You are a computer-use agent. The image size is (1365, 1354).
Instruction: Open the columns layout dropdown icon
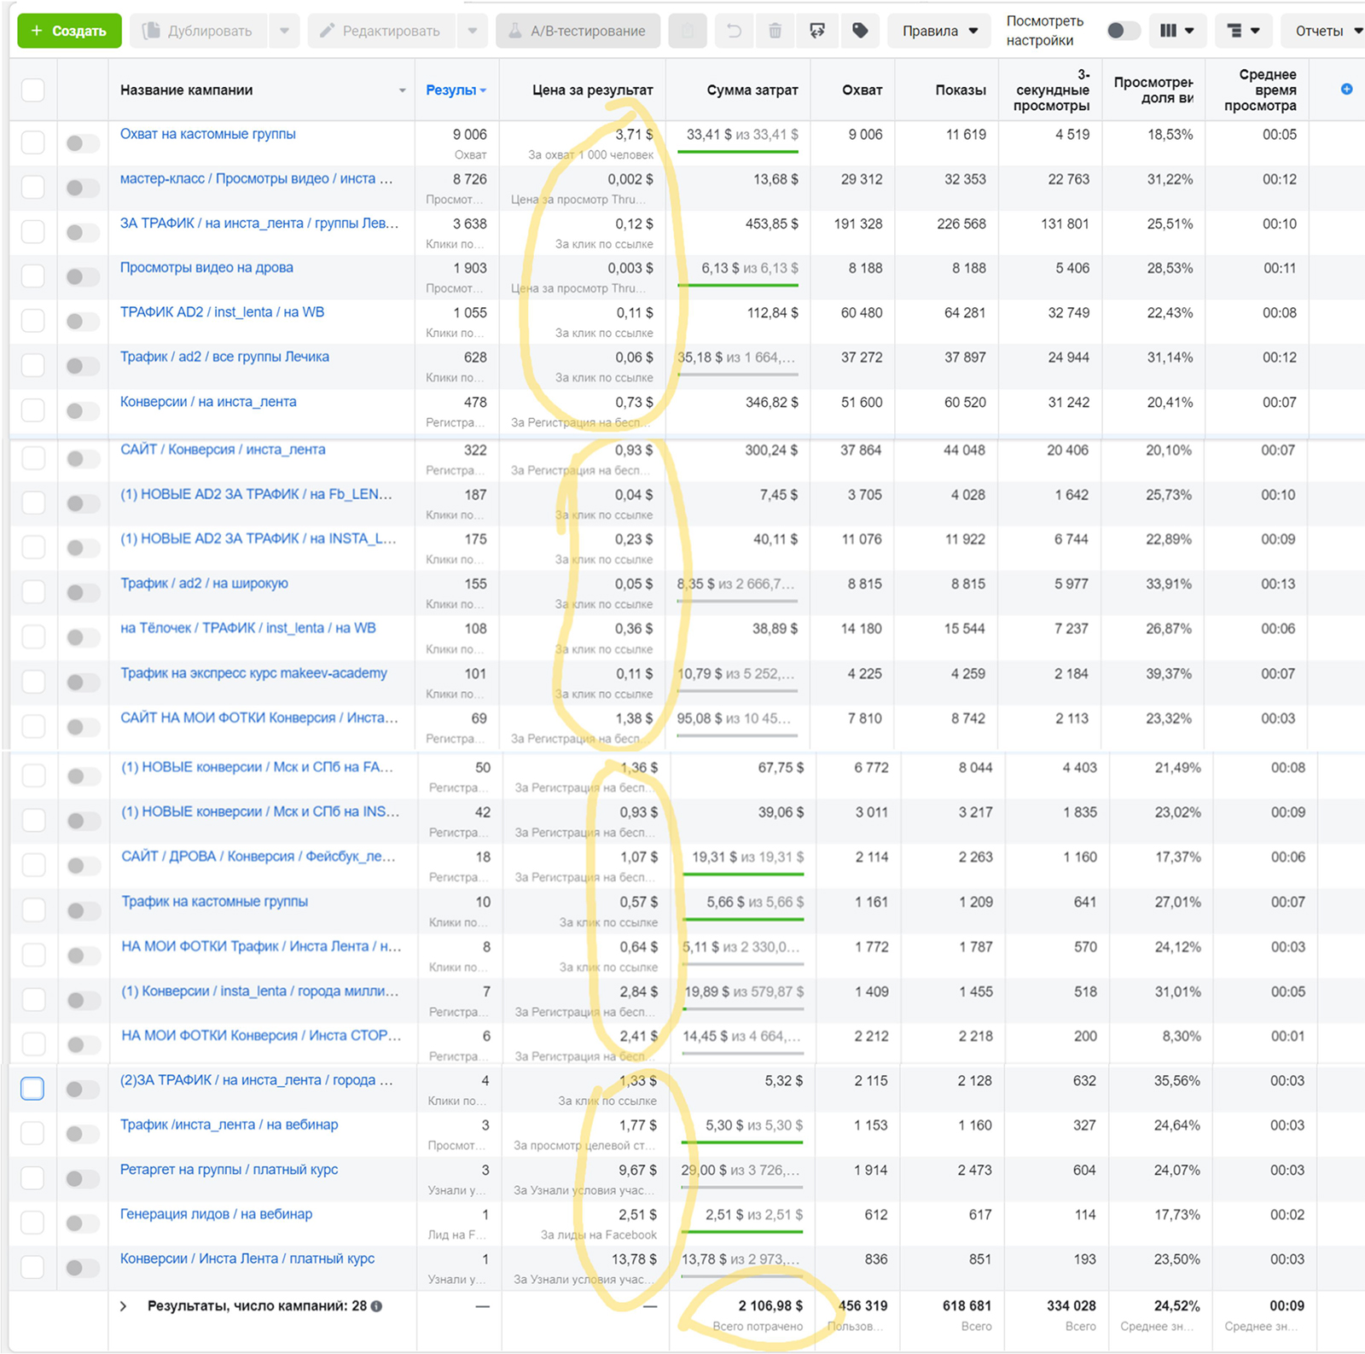pyautogui.click(x=1177, y=31)
